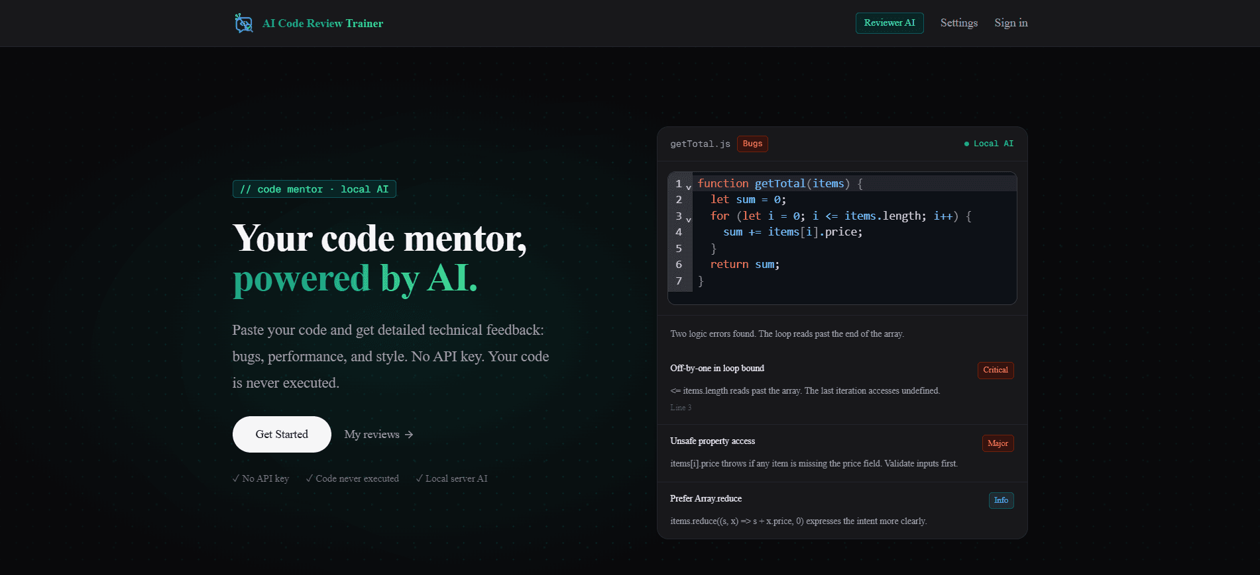
Task: Collapse the fold arrow on code line 1
Action: point(689,187)
